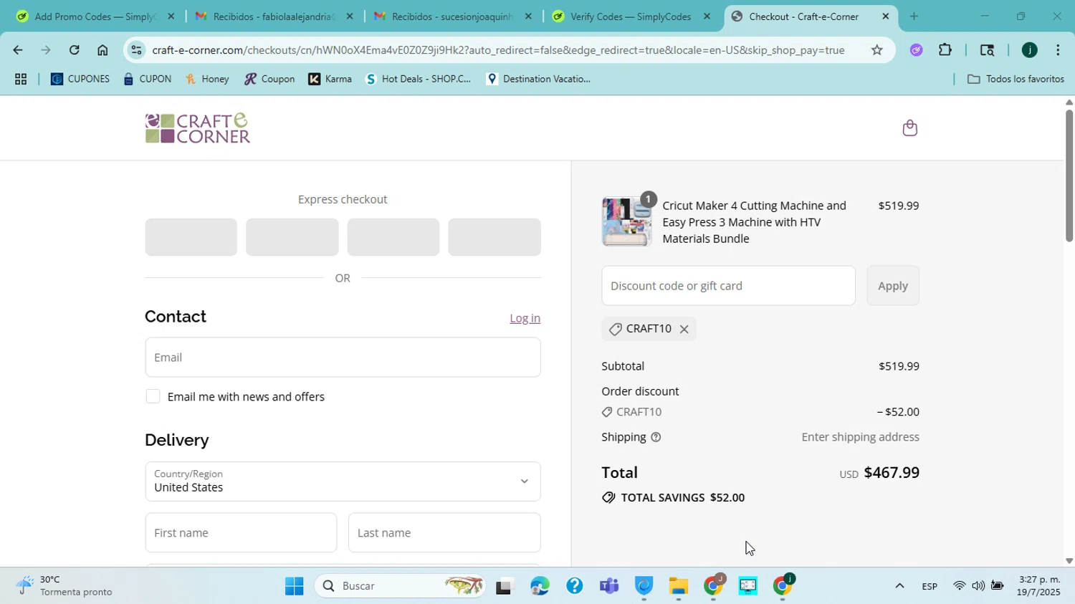Image resolution: width=1075 pixels, height=604 pixels.
Task: Reload the page with the refresh icon
Action: 74,50
